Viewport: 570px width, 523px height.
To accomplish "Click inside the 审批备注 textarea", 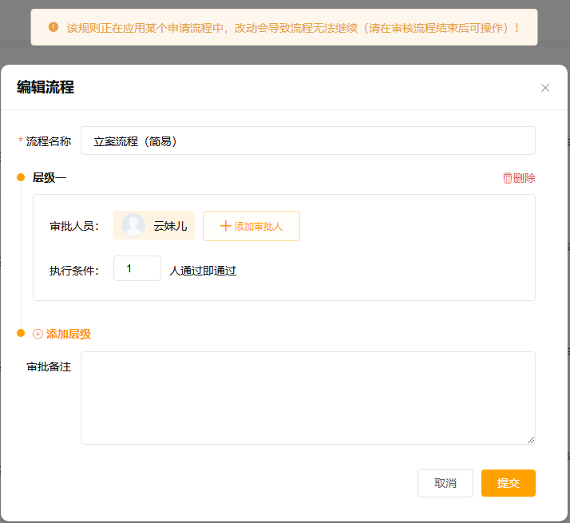I will pyautogui.click(x=307, y=398).
